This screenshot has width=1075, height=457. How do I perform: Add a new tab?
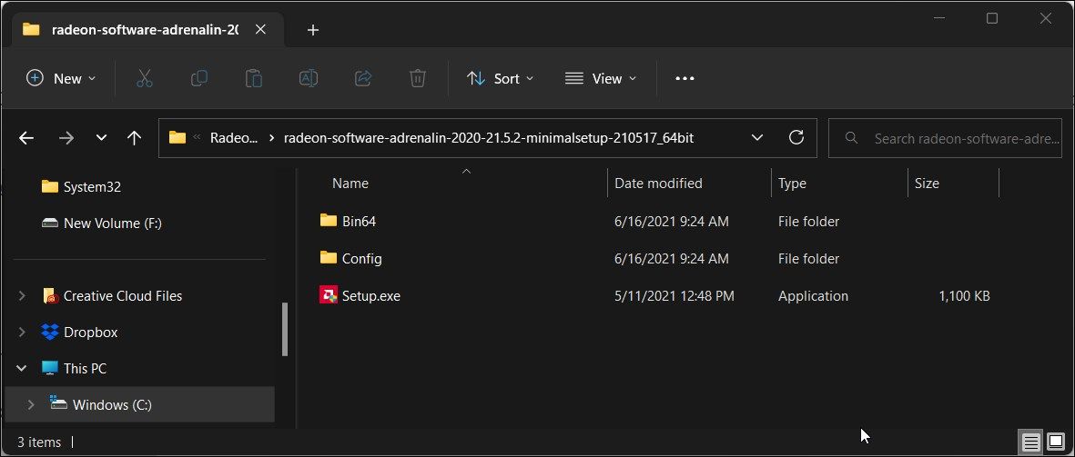(x=312, y=30)
